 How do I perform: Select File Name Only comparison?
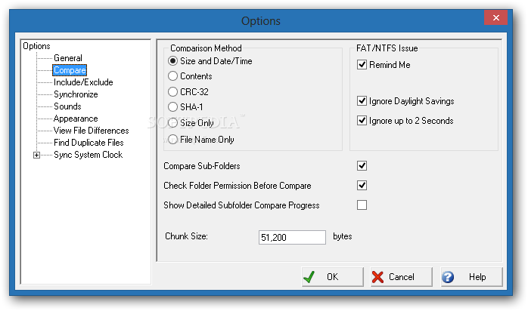point(173,139)
